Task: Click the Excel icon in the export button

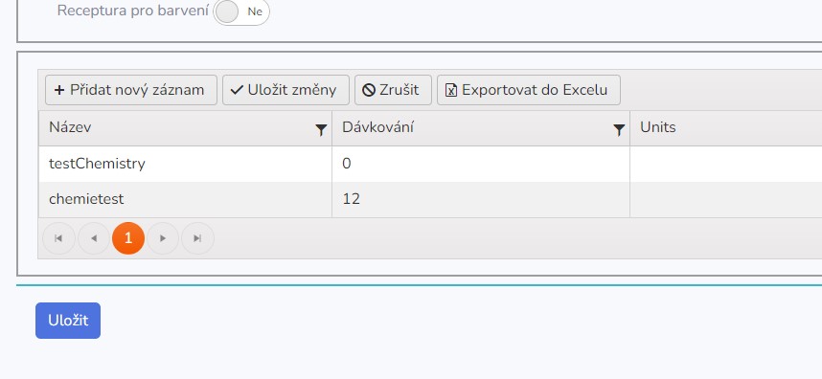Action: (x=451, y=90)
